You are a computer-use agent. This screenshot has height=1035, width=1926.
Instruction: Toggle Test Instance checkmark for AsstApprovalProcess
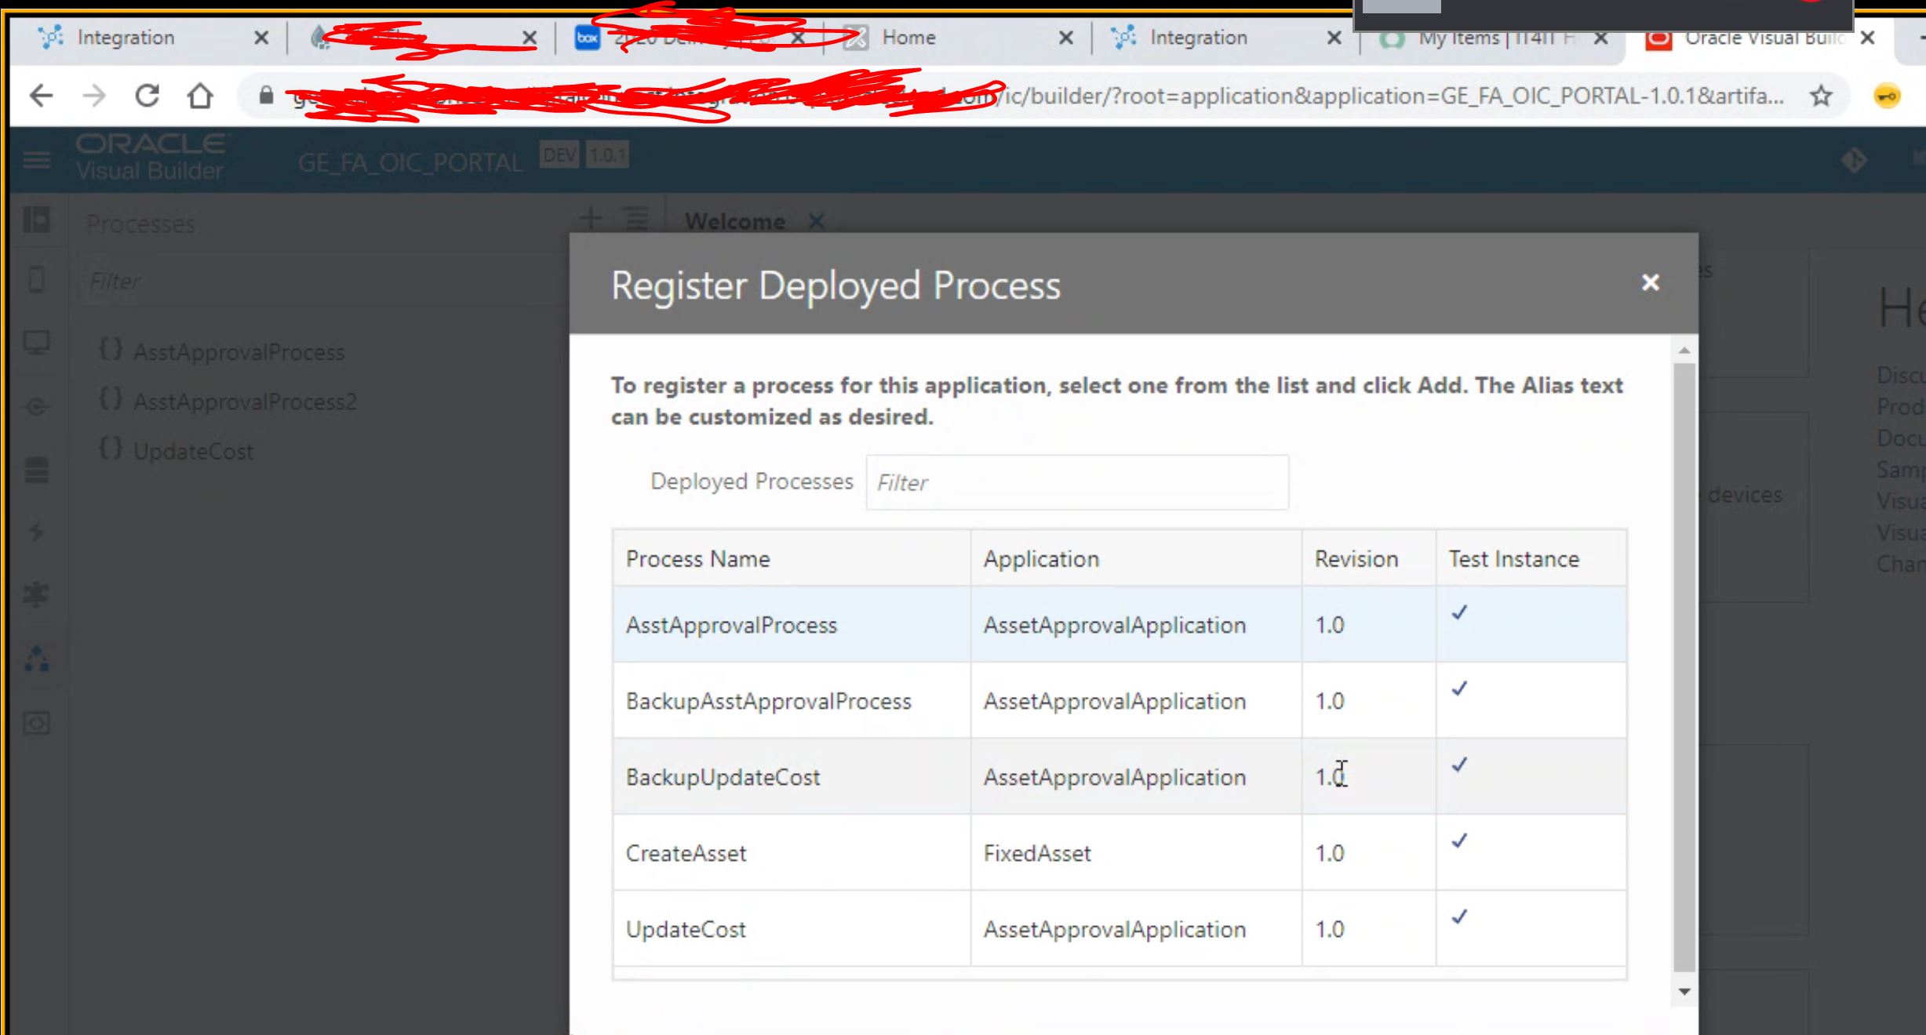pos(1458,613)
